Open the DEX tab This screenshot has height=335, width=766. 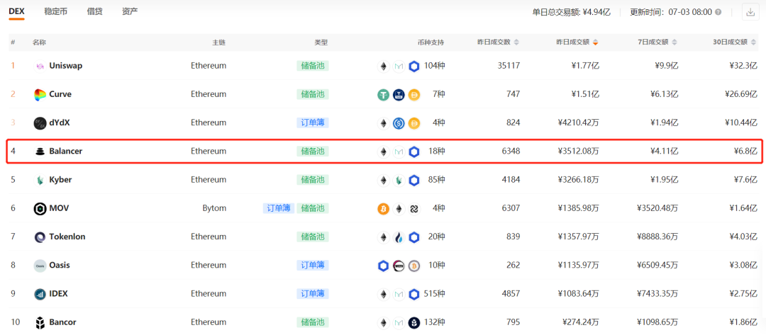click(x=16, y=12)
